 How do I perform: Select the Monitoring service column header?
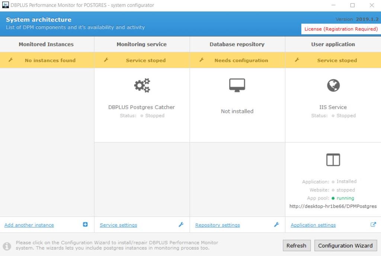coord(142,44)
